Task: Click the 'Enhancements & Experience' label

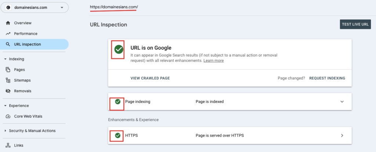Action: (133, 119)
